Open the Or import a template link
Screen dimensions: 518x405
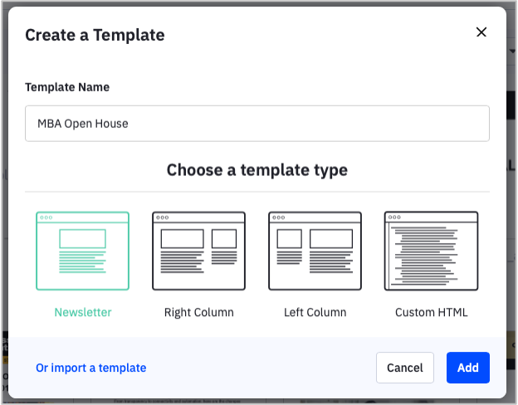point(90,368)
